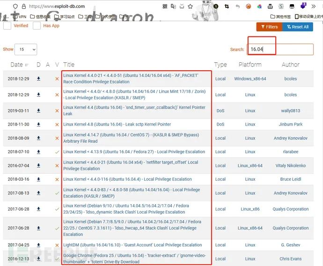Click author wally0813
The width and height of the screenshot is (323, 266).
[x=291, y=111]
